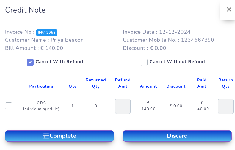Select the ODS Individuals(Adult) row checkbox
Screen dimensions: 235x150
pyautogui.click(x=9, y=106)
